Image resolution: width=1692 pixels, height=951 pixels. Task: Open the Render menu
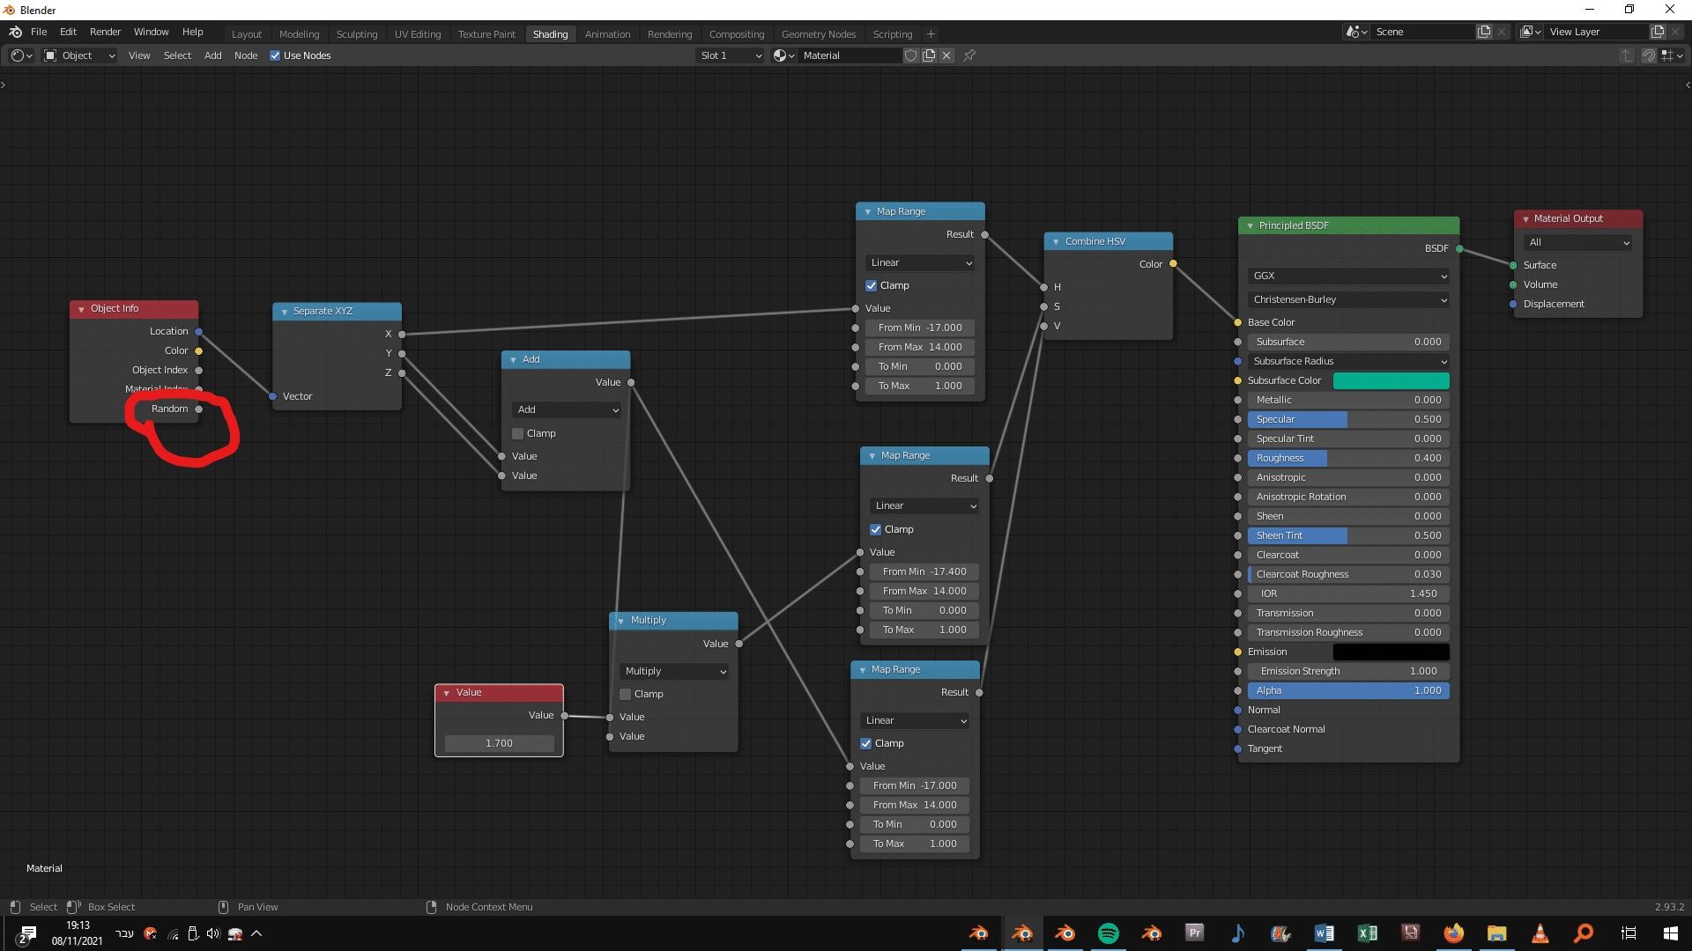click(x=105, y=32)
